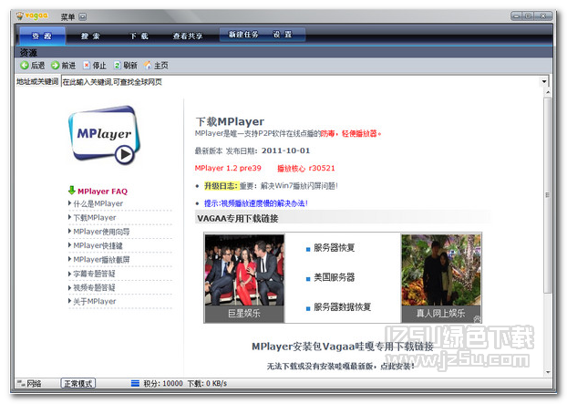Click the MPlayer 1.2 pre39 version link
This screenshot has height=404, width=567.
228,168
